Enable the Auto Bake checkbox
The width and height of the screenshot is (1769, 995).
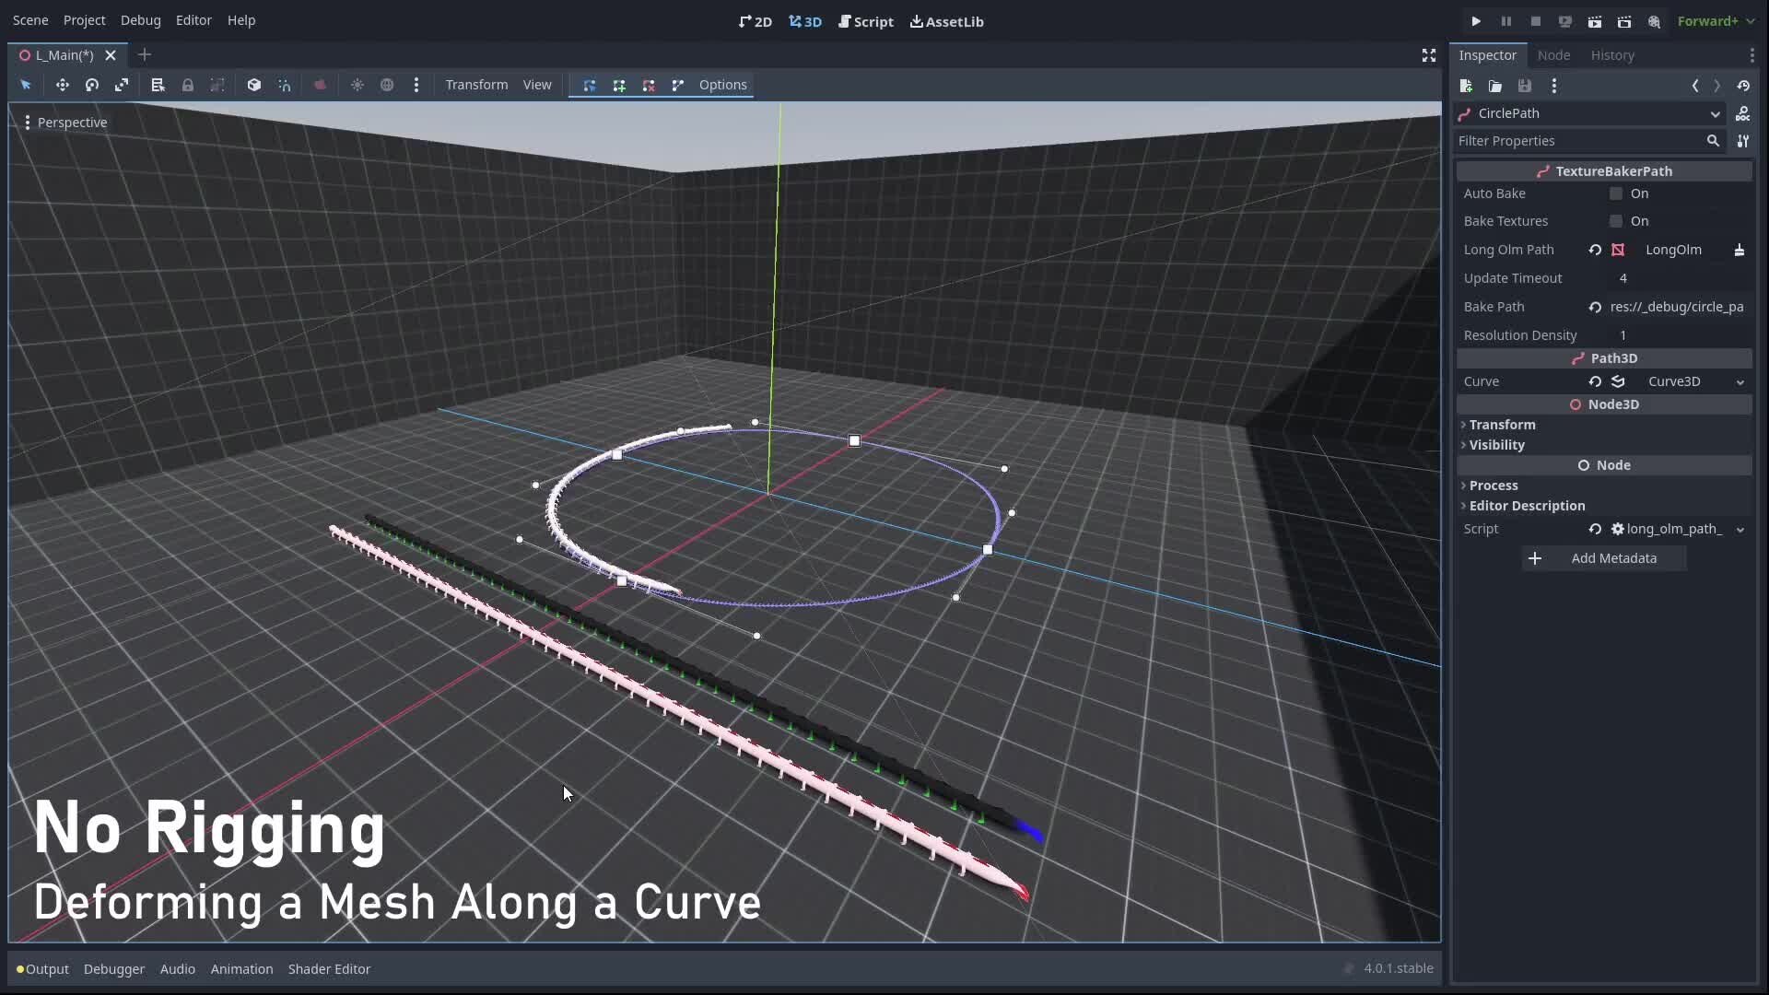point(1616,193)
